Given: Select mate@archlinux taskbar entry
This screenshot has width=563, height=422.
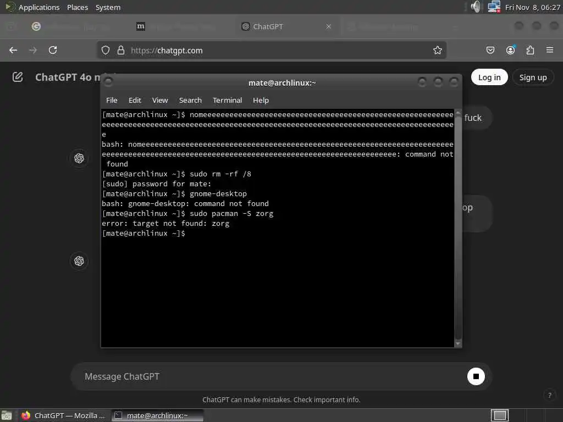Looking at the screenshot, I should point(157,415).
